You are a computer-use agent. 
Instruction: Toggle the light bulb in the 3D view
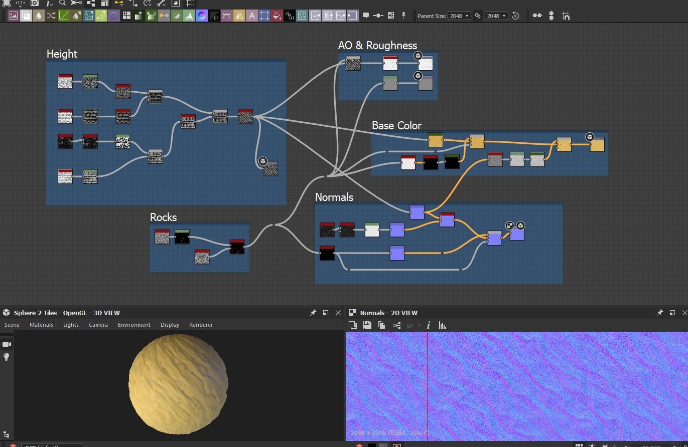[7, 357]
